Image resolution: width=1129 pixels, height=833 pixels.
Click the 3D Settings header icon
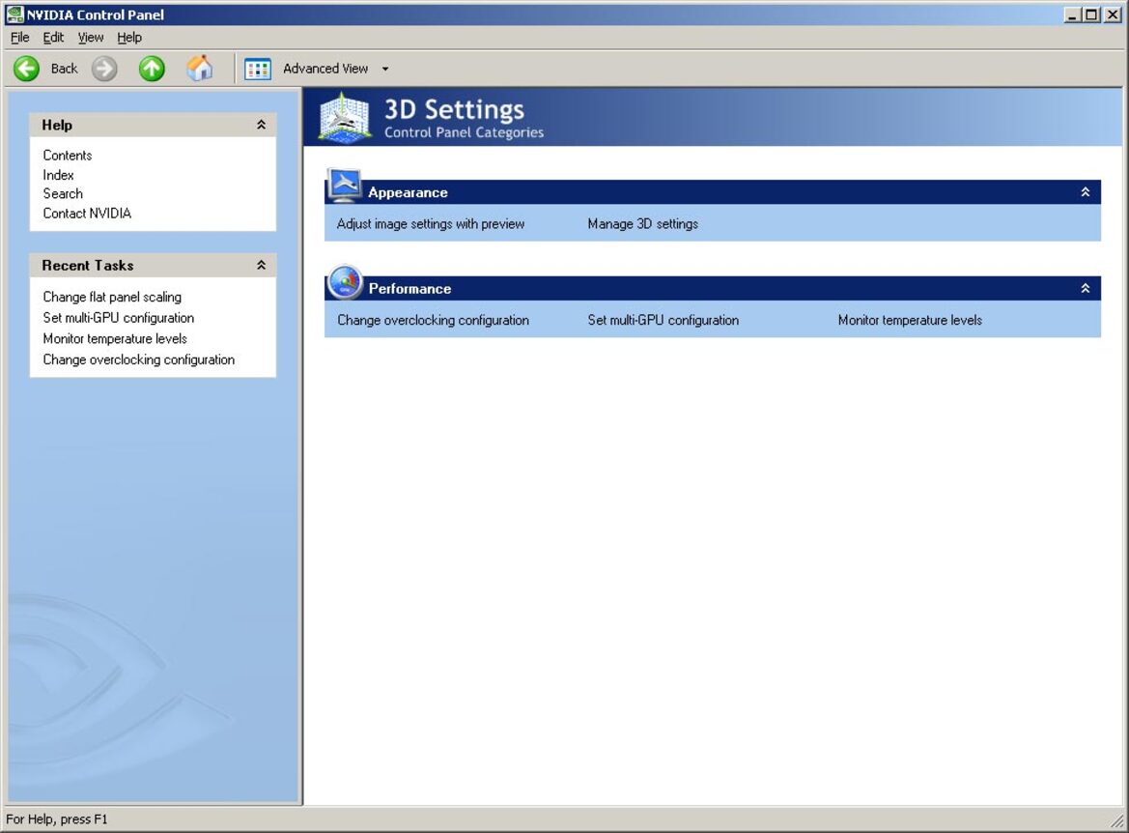346,118
